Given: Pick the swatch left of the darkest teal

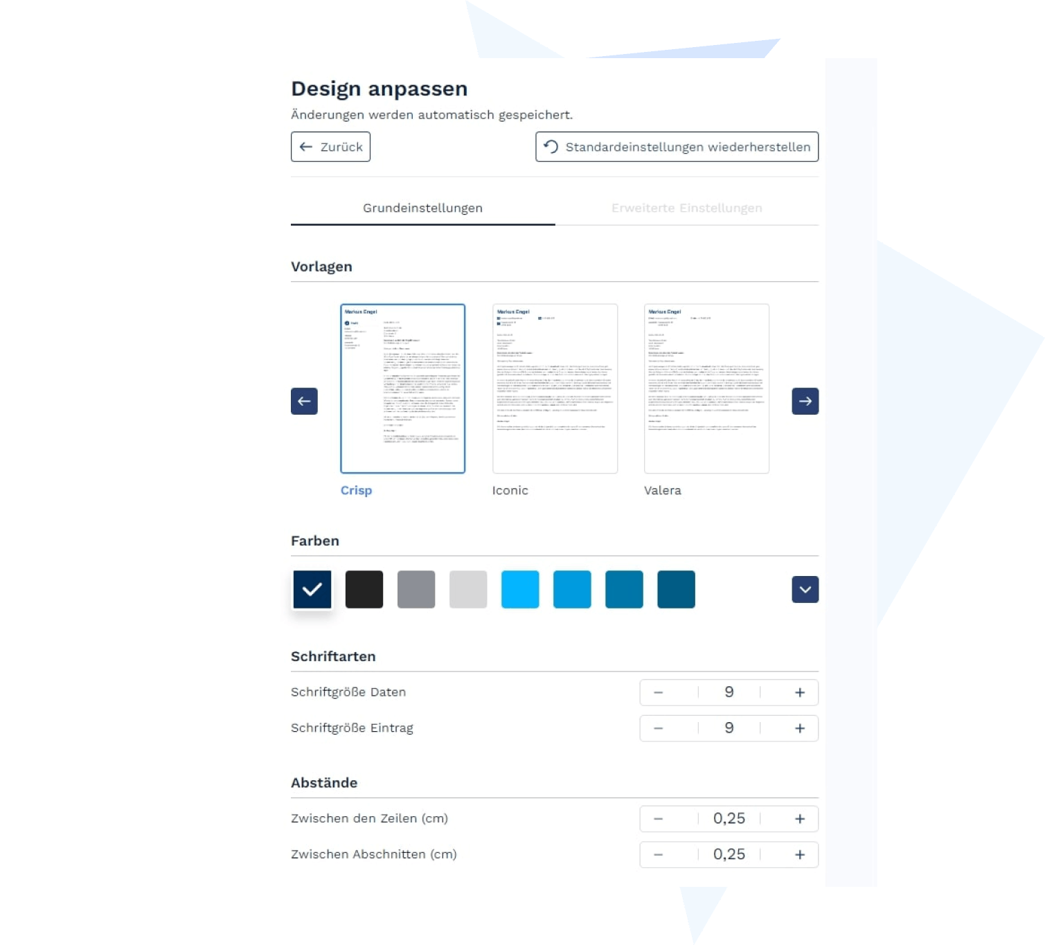Looking at the screenshot, I should point(624,589).
